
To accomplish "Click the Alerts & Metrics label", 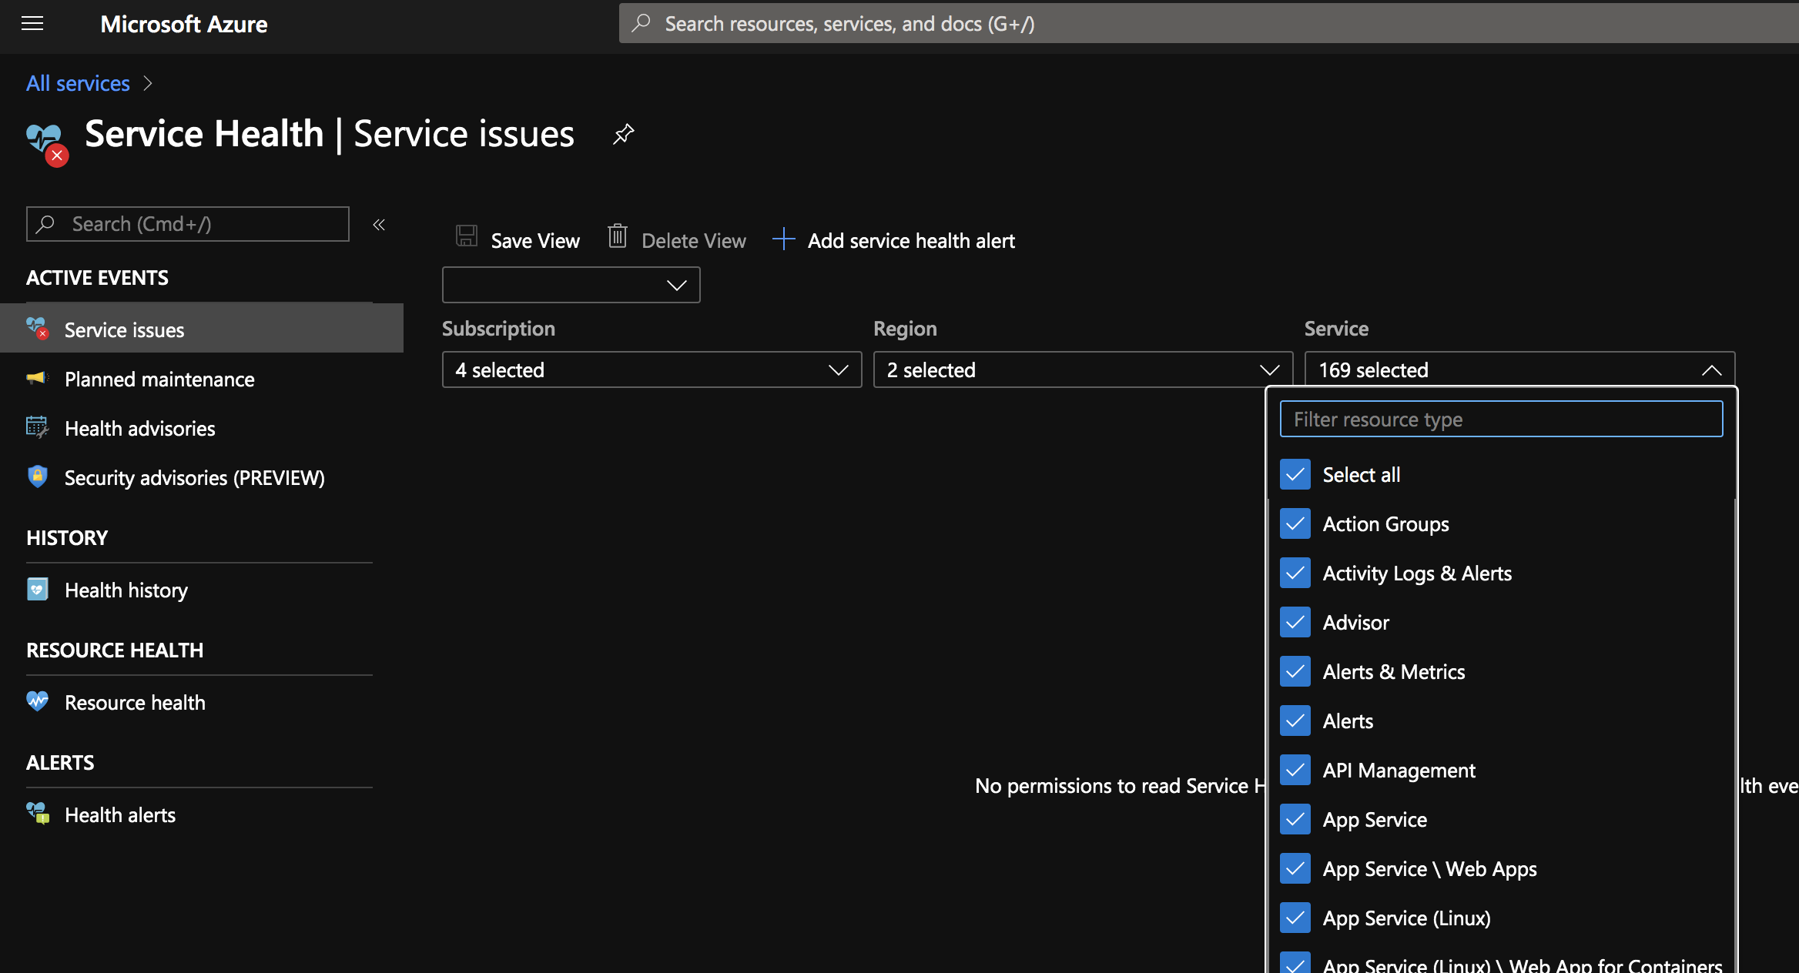I will tap(1393, 671).
